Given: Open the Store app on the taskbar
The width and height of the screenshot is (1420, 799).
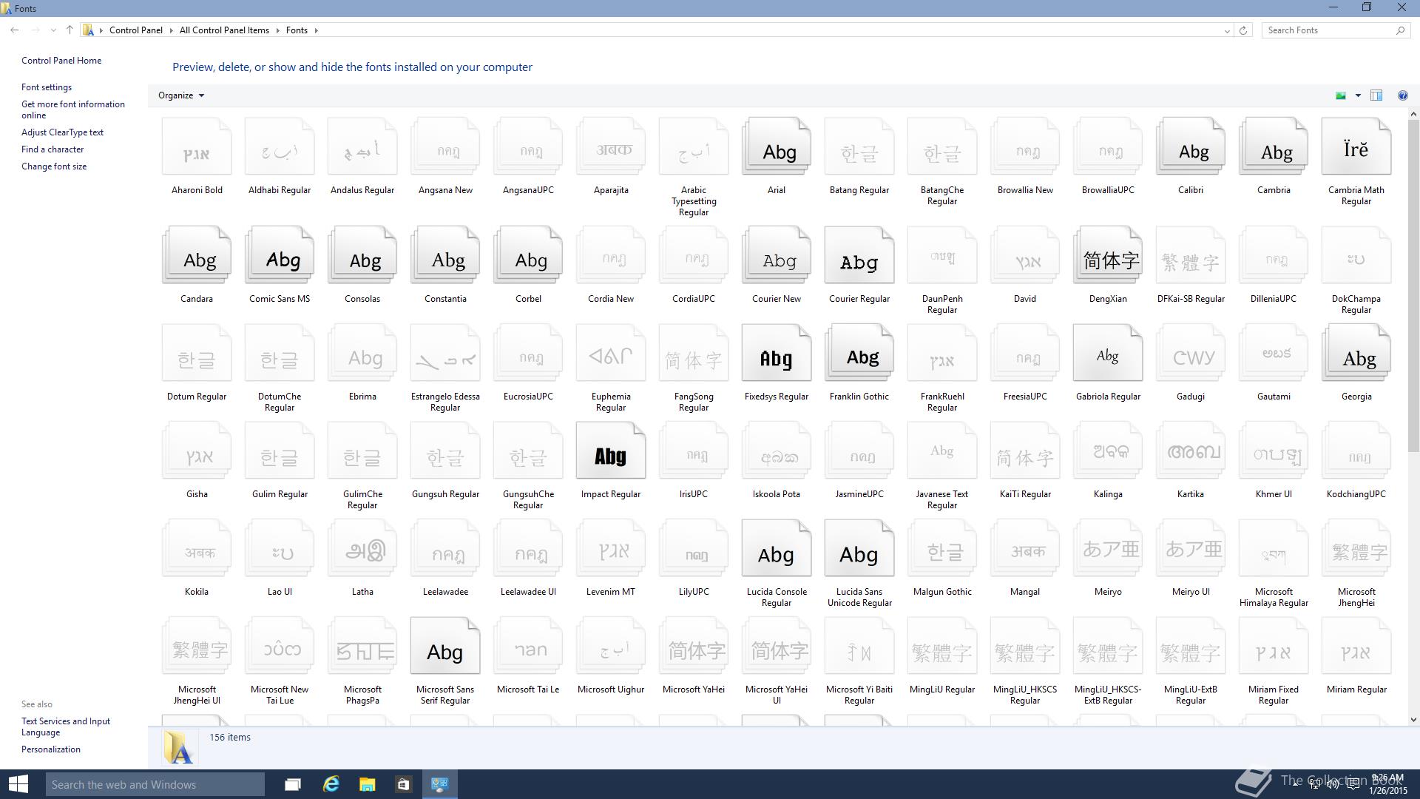Looking at the screenshot, I should point(403,784).
